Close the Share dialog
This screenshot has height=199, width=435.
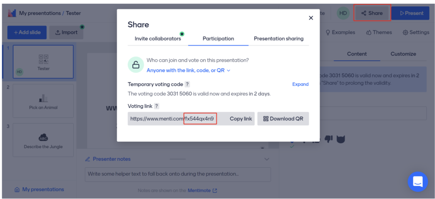pyautogui.click(x=311, y=18)
